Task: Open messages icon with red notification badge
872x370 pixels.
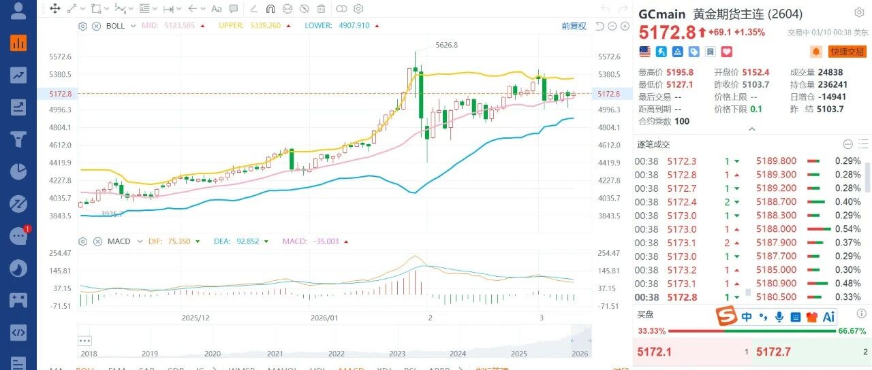Action: [x=18, y=235]
